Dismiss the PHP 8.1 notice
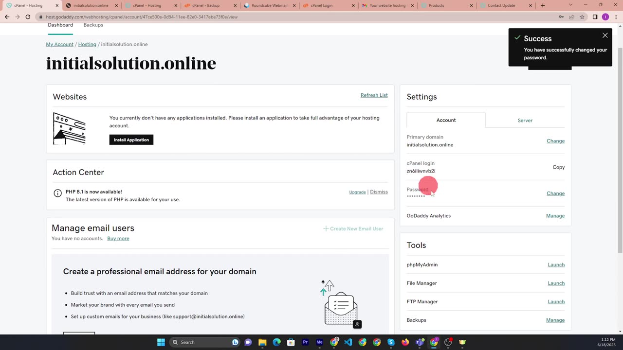623x350 pixels. 379,192
